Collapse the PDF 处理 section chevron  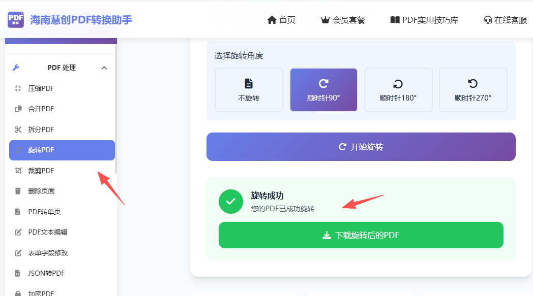104,68
